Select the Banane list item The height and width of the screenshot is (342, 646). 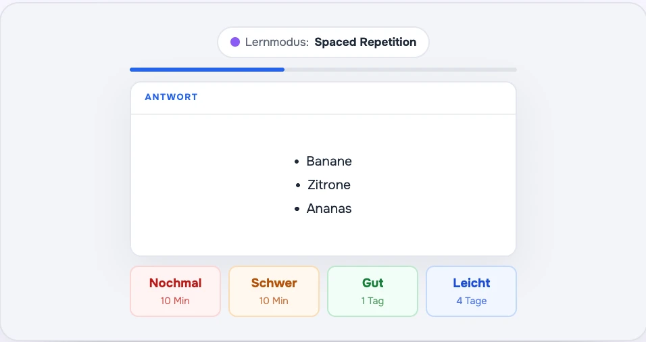(329, 161)
